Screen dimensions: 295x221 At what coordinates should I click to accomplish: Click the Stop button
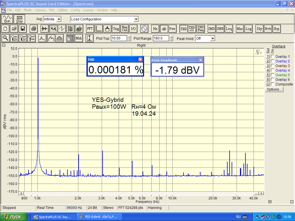coord(19,19)
